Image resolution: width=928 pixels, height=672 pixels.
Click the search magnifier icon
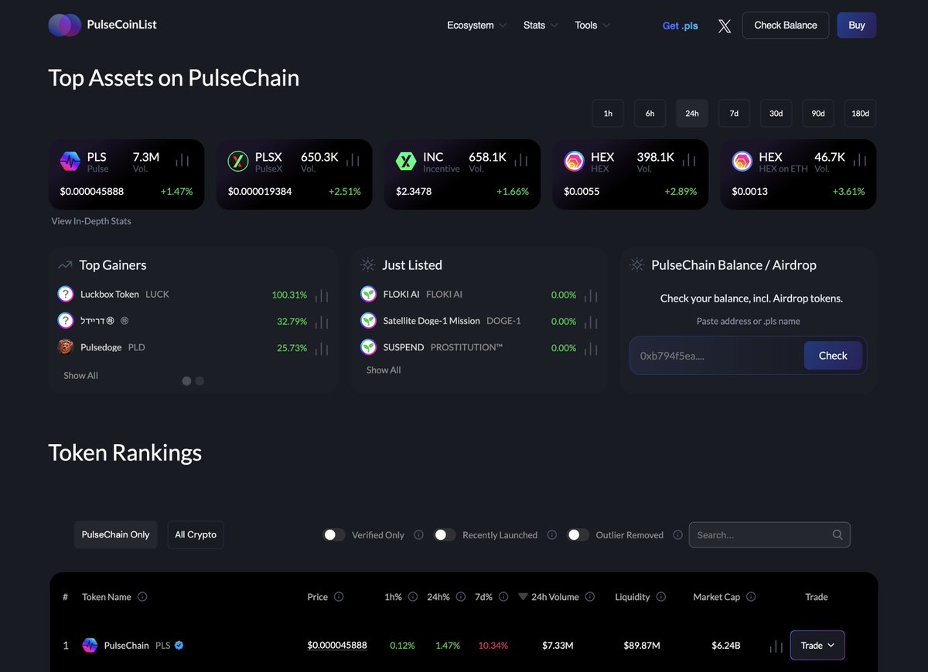tap(838, 535)
